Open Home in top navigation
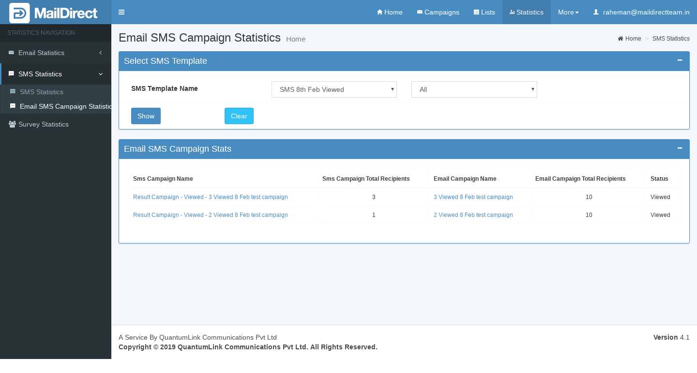Image resolution: width=697 pixels, height=373 pixels. (x=390, y=12)
